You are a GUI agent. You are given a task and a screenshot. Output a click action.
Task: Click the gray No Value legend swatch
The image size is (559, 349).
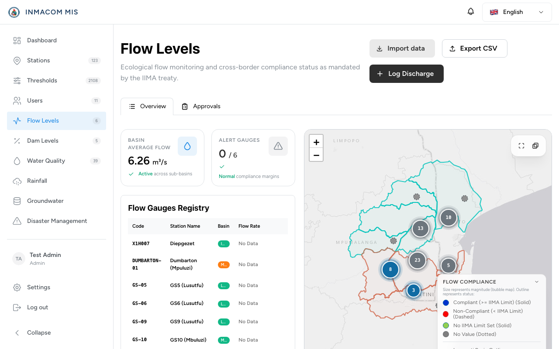(x=446, y=334)
